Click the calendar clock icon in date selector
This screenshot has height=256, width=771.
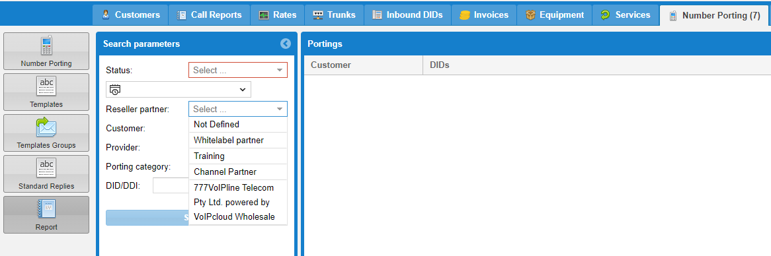point(115,89)
